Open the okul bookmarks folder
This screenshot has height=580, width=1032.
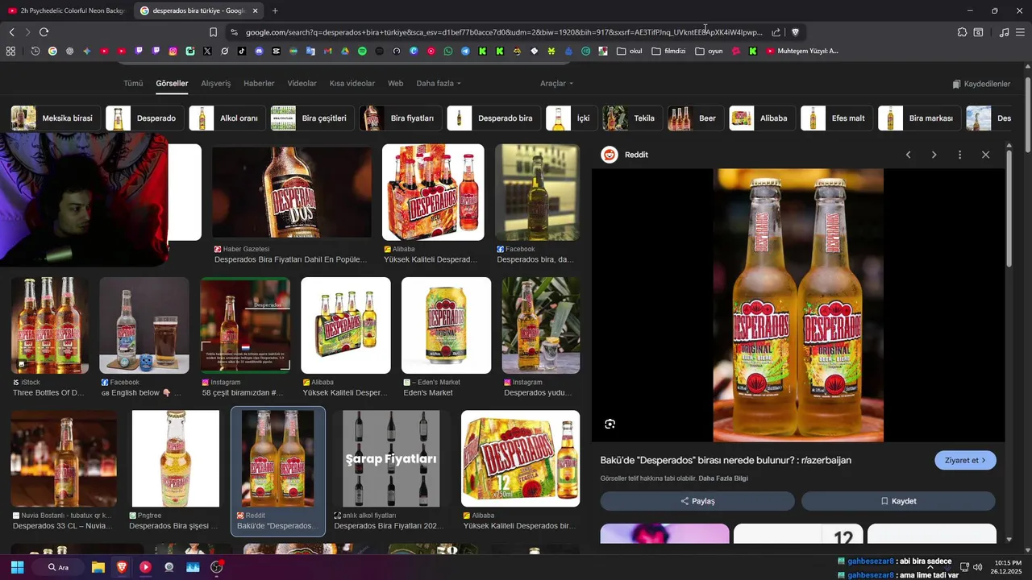(630, 51)
